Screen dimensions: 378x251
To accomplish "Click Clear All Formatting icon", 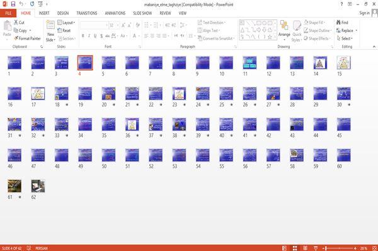I will pyautogui.click(x=137, y=25).
